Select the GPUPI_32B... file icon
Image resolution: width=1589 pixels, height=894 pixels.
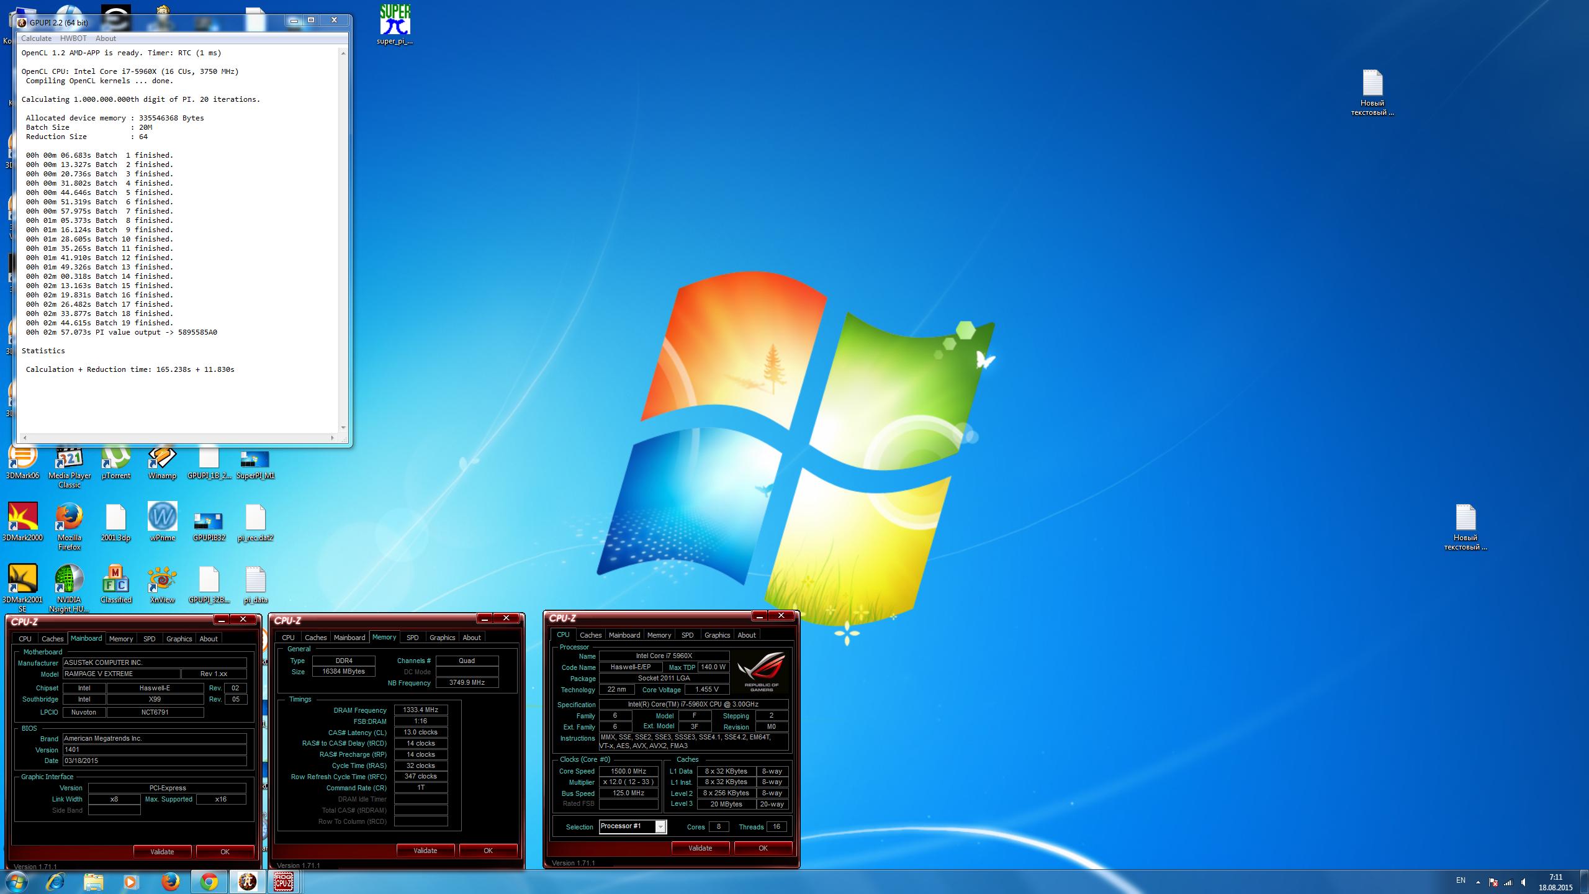point(209,584)
